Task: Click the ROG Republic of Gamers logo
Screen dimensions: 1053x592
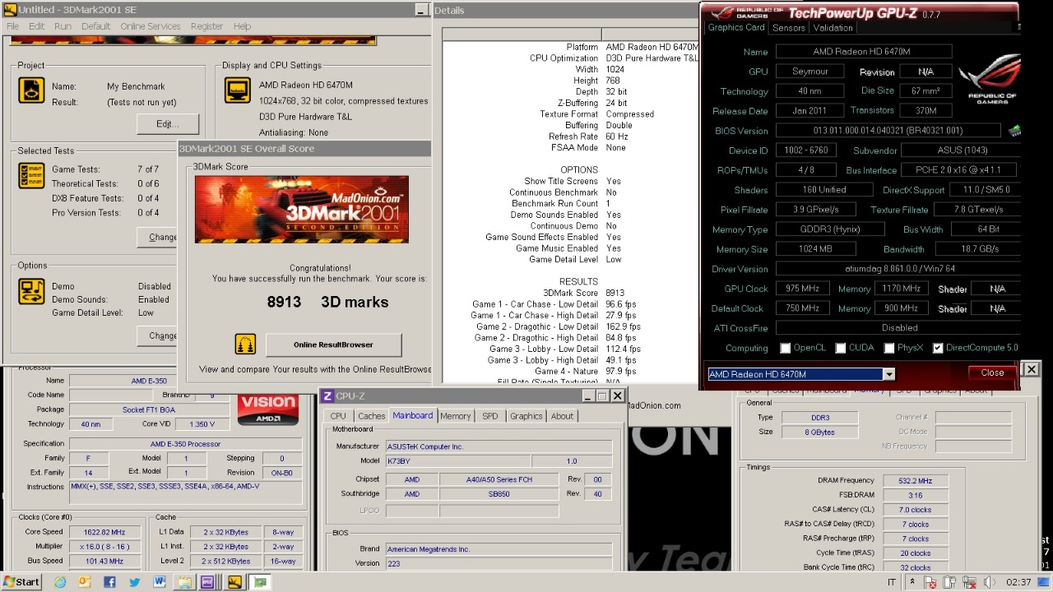Action: click(x=990, y=78)
